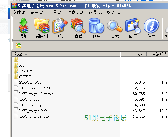This screenshot has height=137, width=168.
Task: Select file name UART.uvgui.17358
Action: point(35,88)
